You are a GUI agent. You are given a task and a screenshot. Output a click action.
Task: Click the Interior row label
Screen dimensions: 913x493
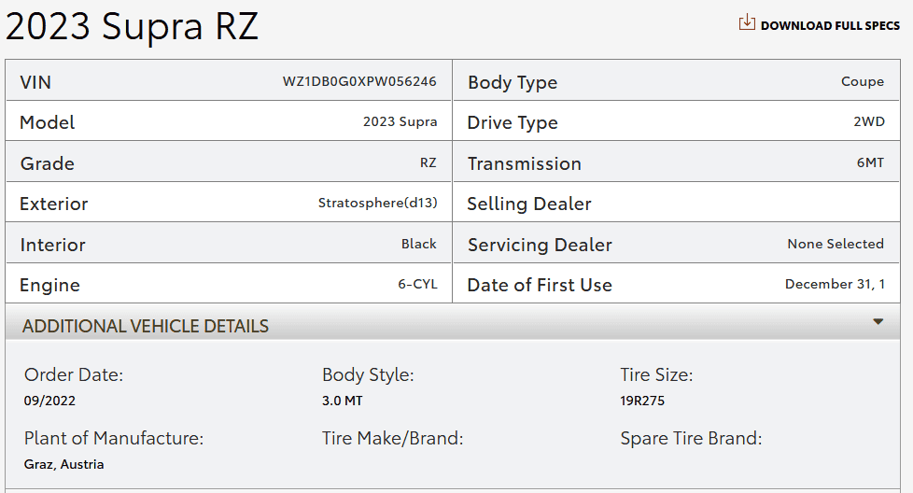(52, 245)
